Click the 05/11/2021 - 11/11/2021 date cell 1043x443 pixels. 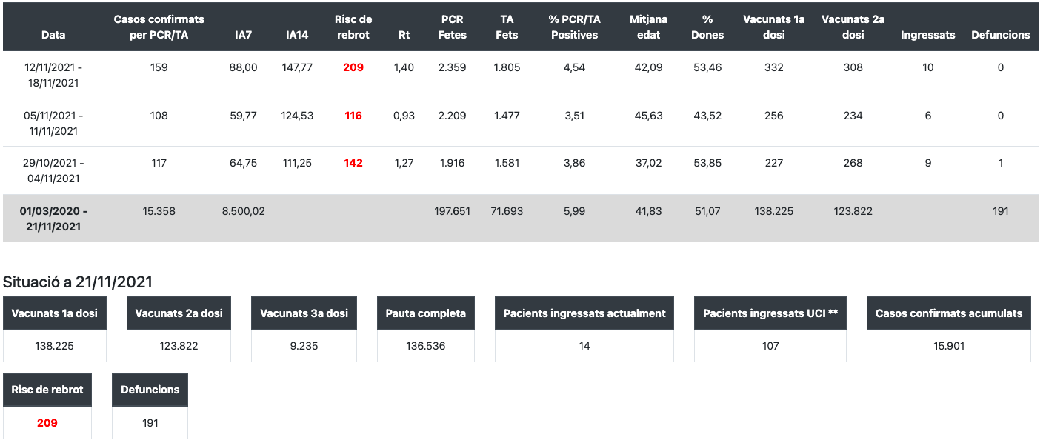point(53,123)
